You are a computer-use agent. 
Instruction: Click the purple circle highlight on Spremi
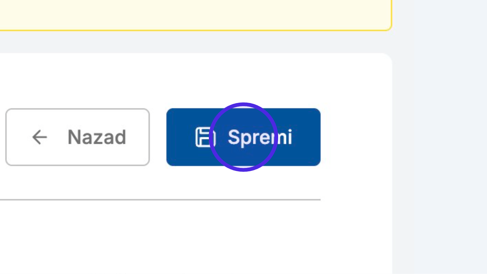(243, 137)
